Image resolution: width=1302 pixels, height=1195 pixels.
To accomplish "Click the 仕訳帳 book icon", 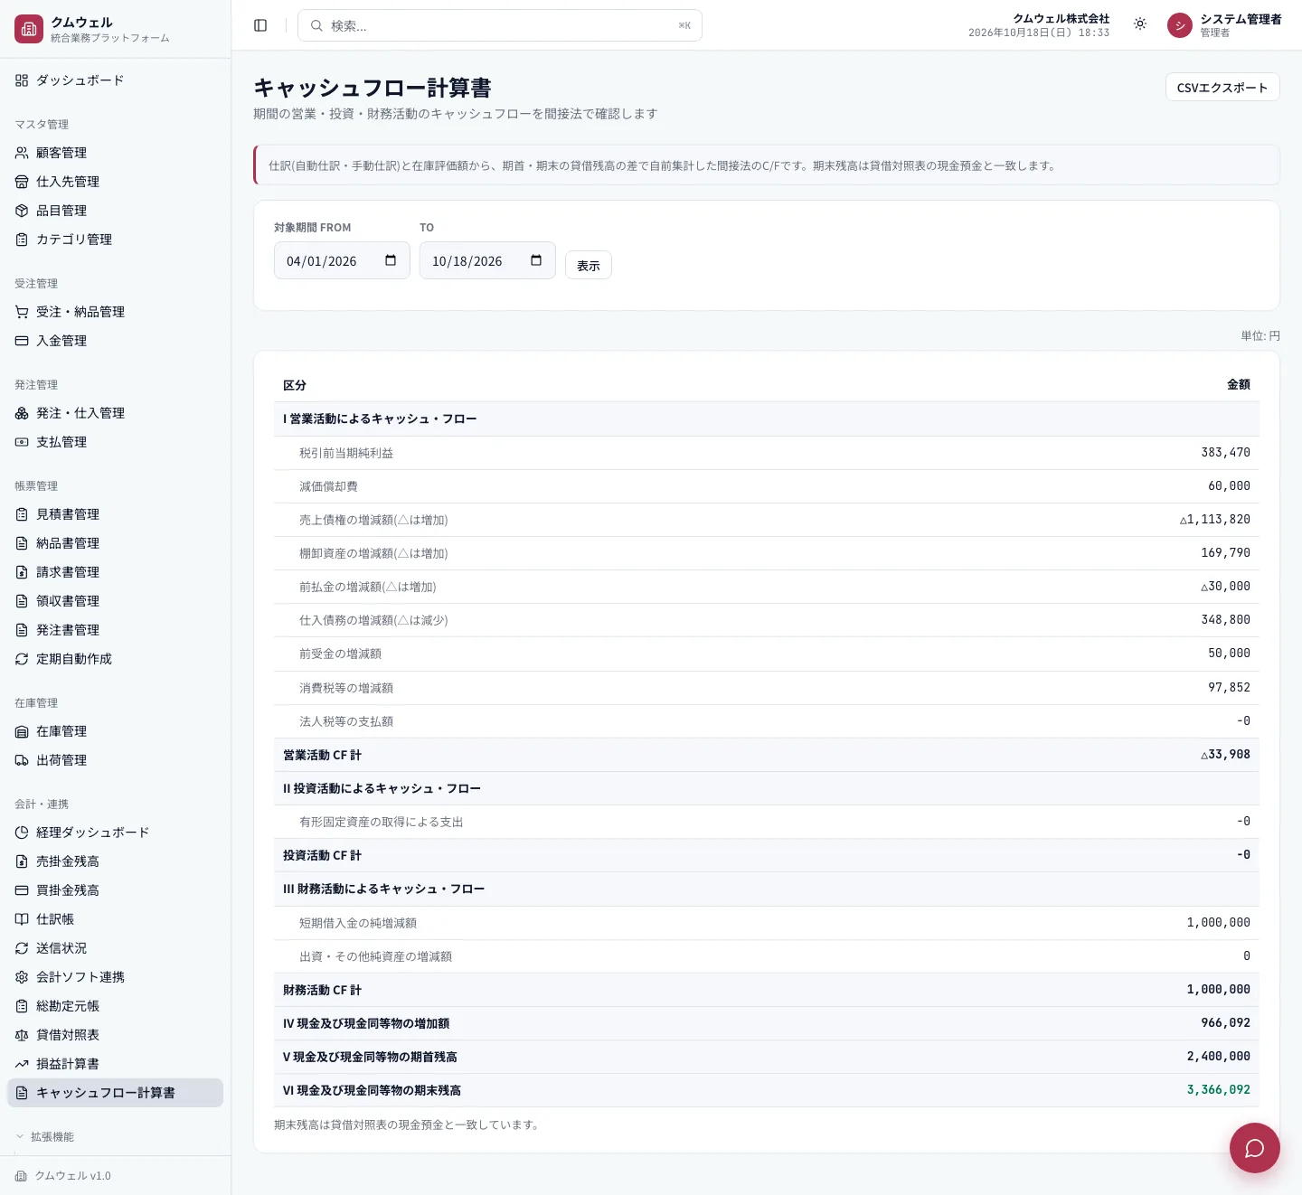I will click(22, 919).
